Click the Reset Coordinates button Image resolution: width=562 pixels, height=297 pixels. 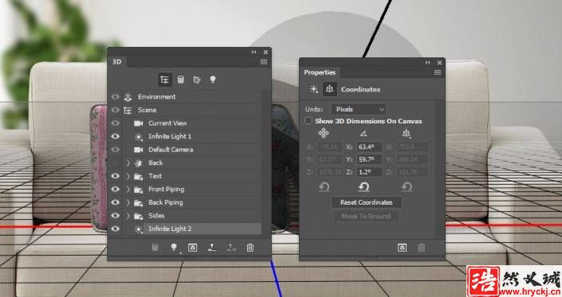[x=367, y=202]
